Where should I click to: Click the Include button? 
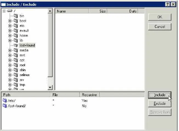click(x=160, y=95)
